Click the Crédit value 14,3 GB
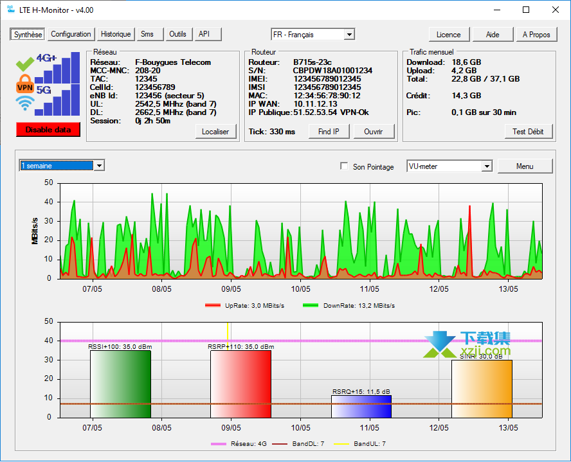The width and height of the screenshot is (571, 462). [466, 96]
